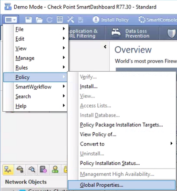
Task: Switch to Data Loss Prevention tab
Action: (132, 33)
